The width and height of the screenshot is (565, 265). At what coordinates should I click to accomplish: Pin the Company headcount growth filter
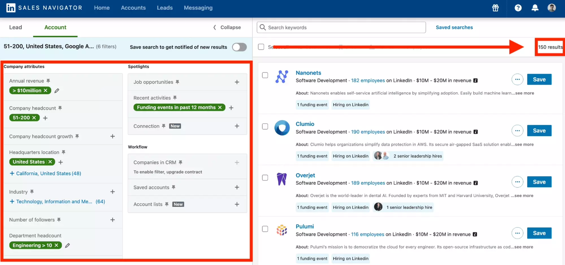(x=77, y=136)
